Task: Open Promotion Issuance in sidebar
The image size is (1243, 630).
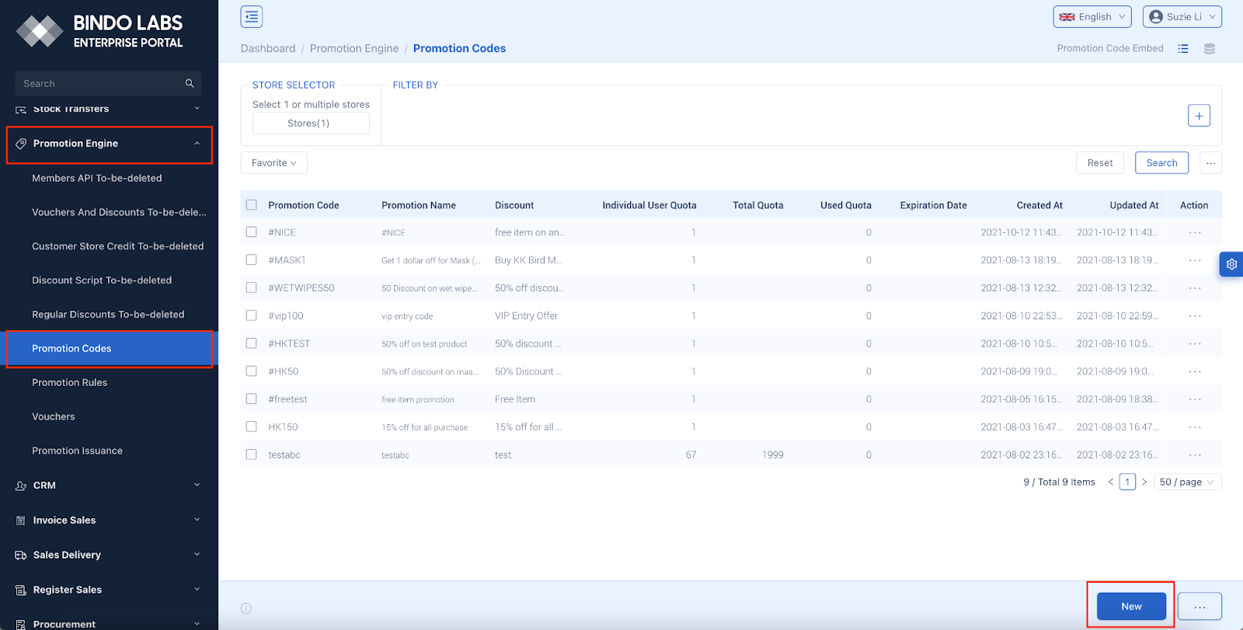Action: pos(77,451)
